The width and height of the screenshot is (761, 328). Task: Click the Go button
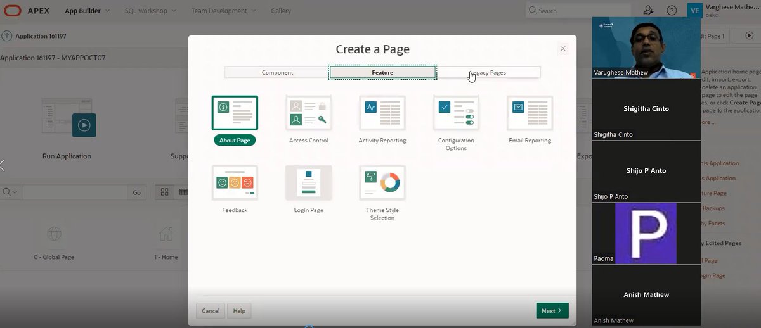click(137, 192)
